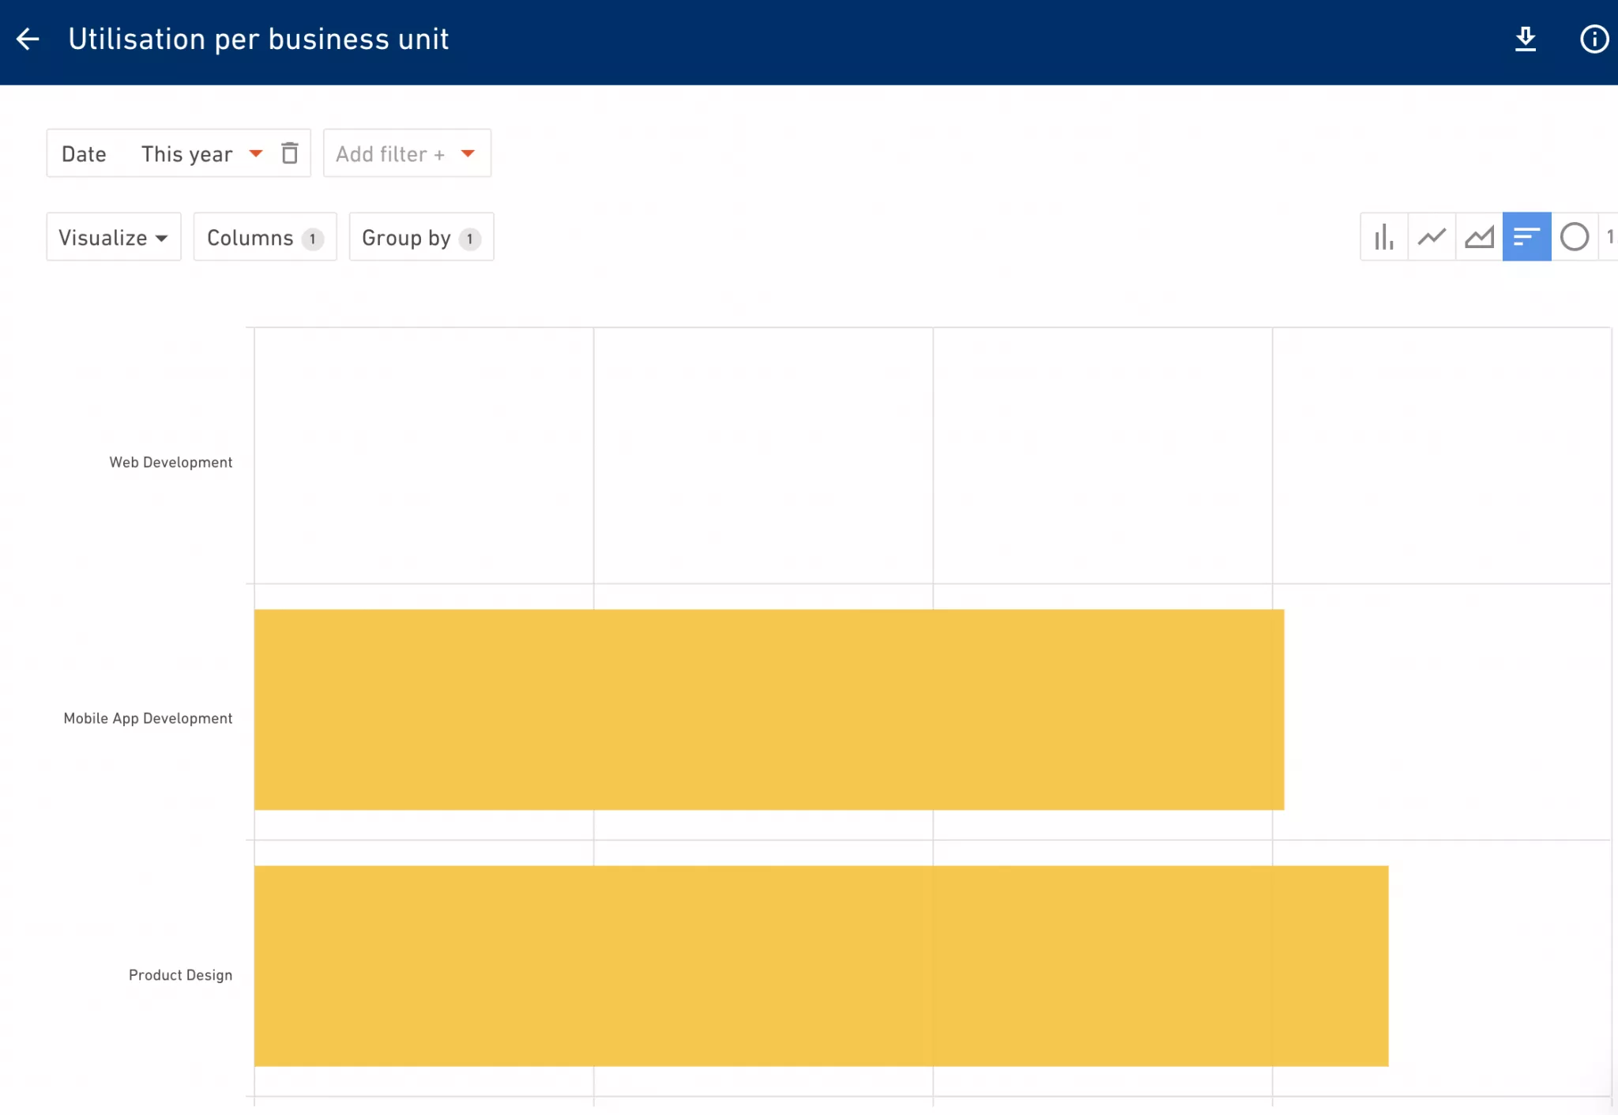The width and height of the screenshot is (1618, 1115).
Task: Select the horizontal bar chart view
Action: click(1526, 236)
